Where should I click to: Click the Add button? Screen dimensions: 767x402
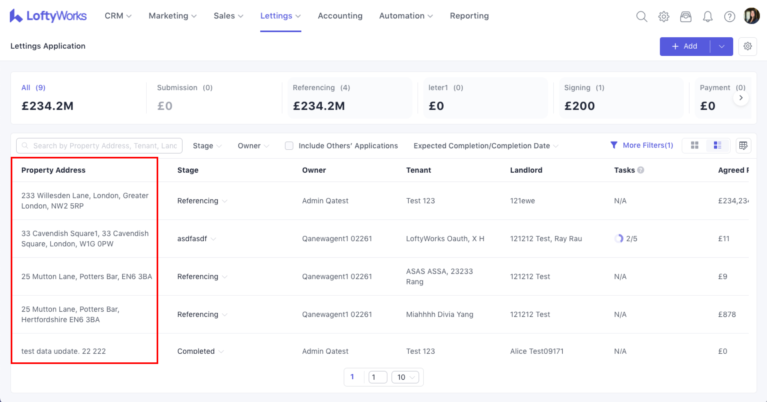point(684,46)
